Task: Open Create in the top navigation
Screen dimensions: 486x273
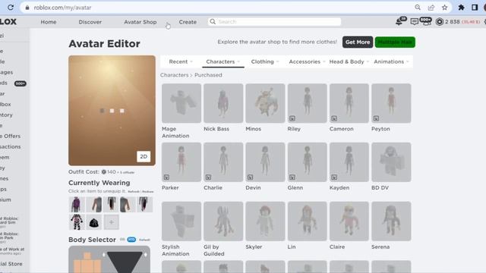Action: pos(188,22)
